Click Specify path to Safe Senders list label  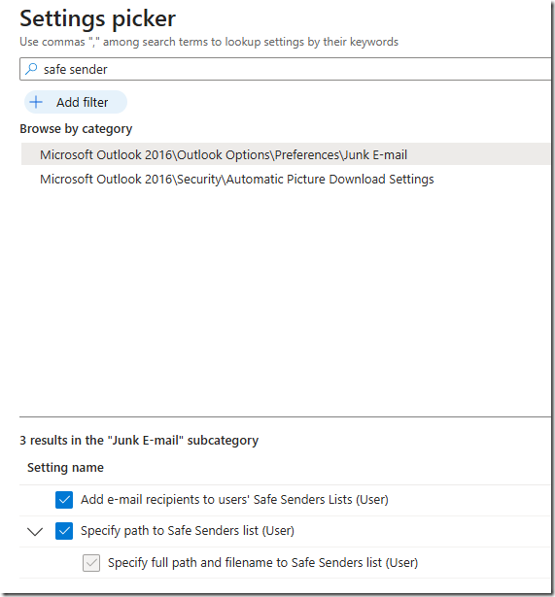coord(188,531)
